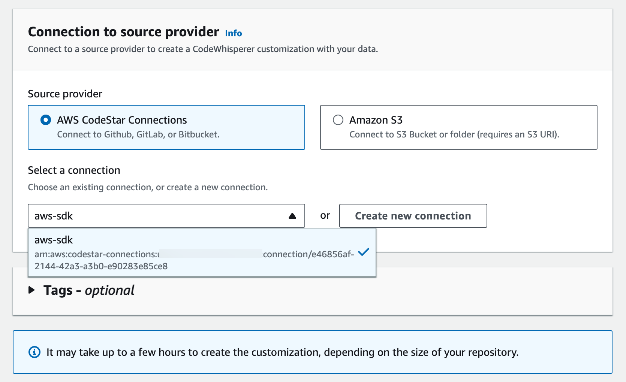Click the Amazon S3 title text
Screen dimensions: 626x382
(376, 120)
